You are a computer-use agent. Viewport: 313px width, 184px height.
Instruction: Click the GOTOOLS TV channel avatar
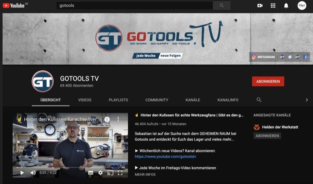pyautogui.click(x=43, y=81)
